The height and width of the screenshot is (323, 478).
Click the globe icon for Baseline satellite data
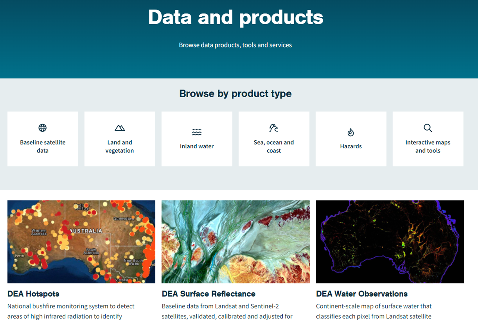43,127
